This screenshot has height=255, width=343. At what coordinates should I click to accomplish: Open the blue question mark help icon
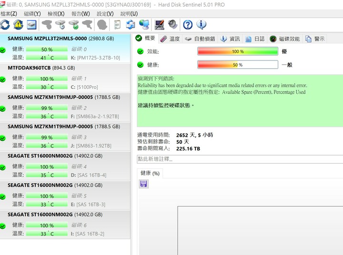(188, 25)
